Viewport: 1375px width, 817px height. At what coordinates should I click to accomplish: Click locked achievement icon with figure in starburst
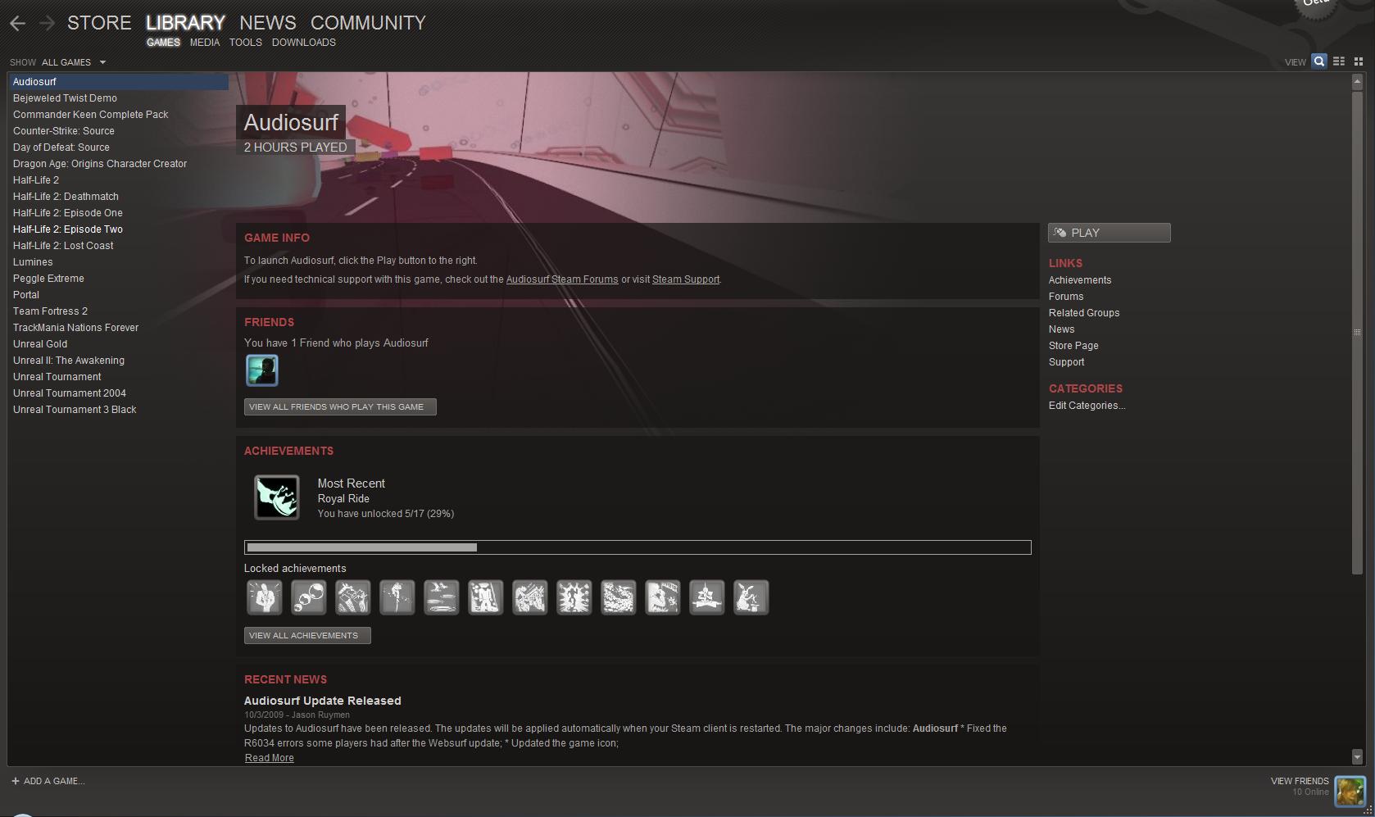click(x=574, y=597)
